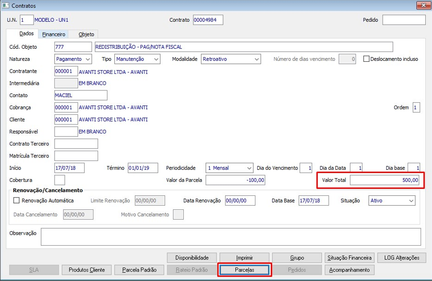Click the Dia do Vencimento field
The width and height of the screenshot is (432, 281).
coord(306,168)
